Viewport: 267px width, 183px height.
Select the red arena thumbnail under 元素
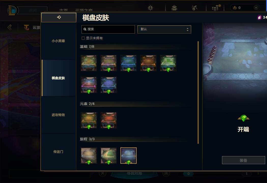click(x=108, y=120)
